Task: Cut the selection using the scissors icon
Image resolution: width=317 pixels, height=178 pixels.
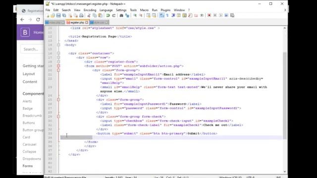Action: pos(89,15)
